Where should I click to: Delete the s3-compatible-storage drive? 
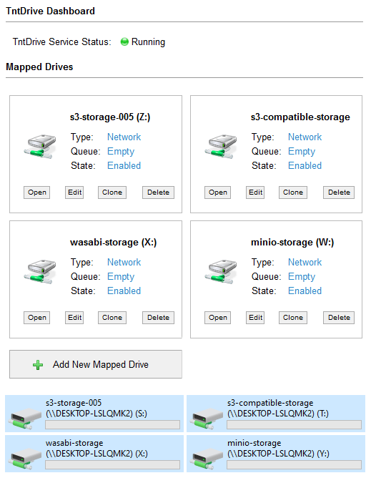(x=339, y=192)
